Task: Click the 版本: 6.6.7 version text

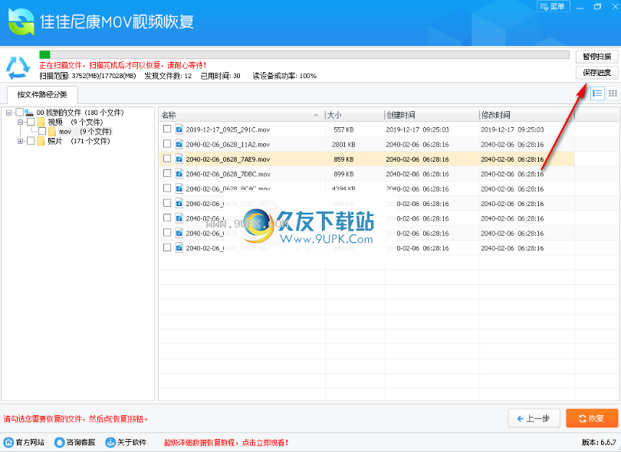Action: point(599,442)
